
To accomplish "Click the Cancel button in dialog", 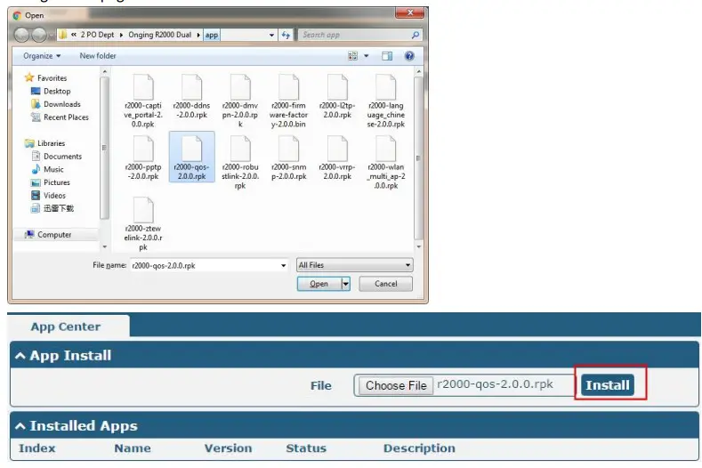I will point(386,284).
